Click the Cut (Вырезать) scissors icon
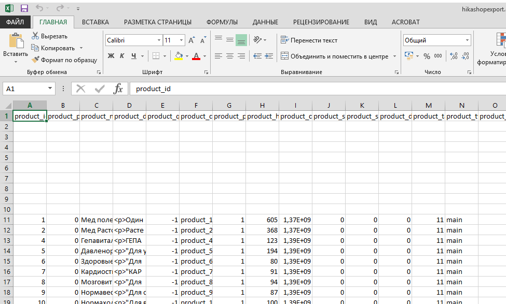Screen dimensions: 506x304 [35, 36]
